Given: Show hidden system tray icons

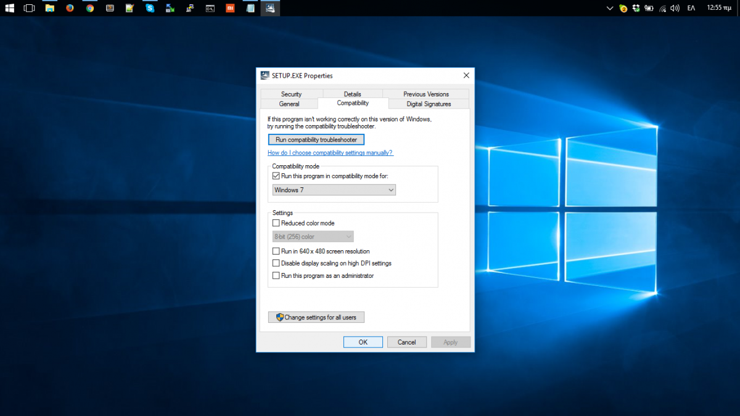Looking at the screenshot, I should 610,9.
